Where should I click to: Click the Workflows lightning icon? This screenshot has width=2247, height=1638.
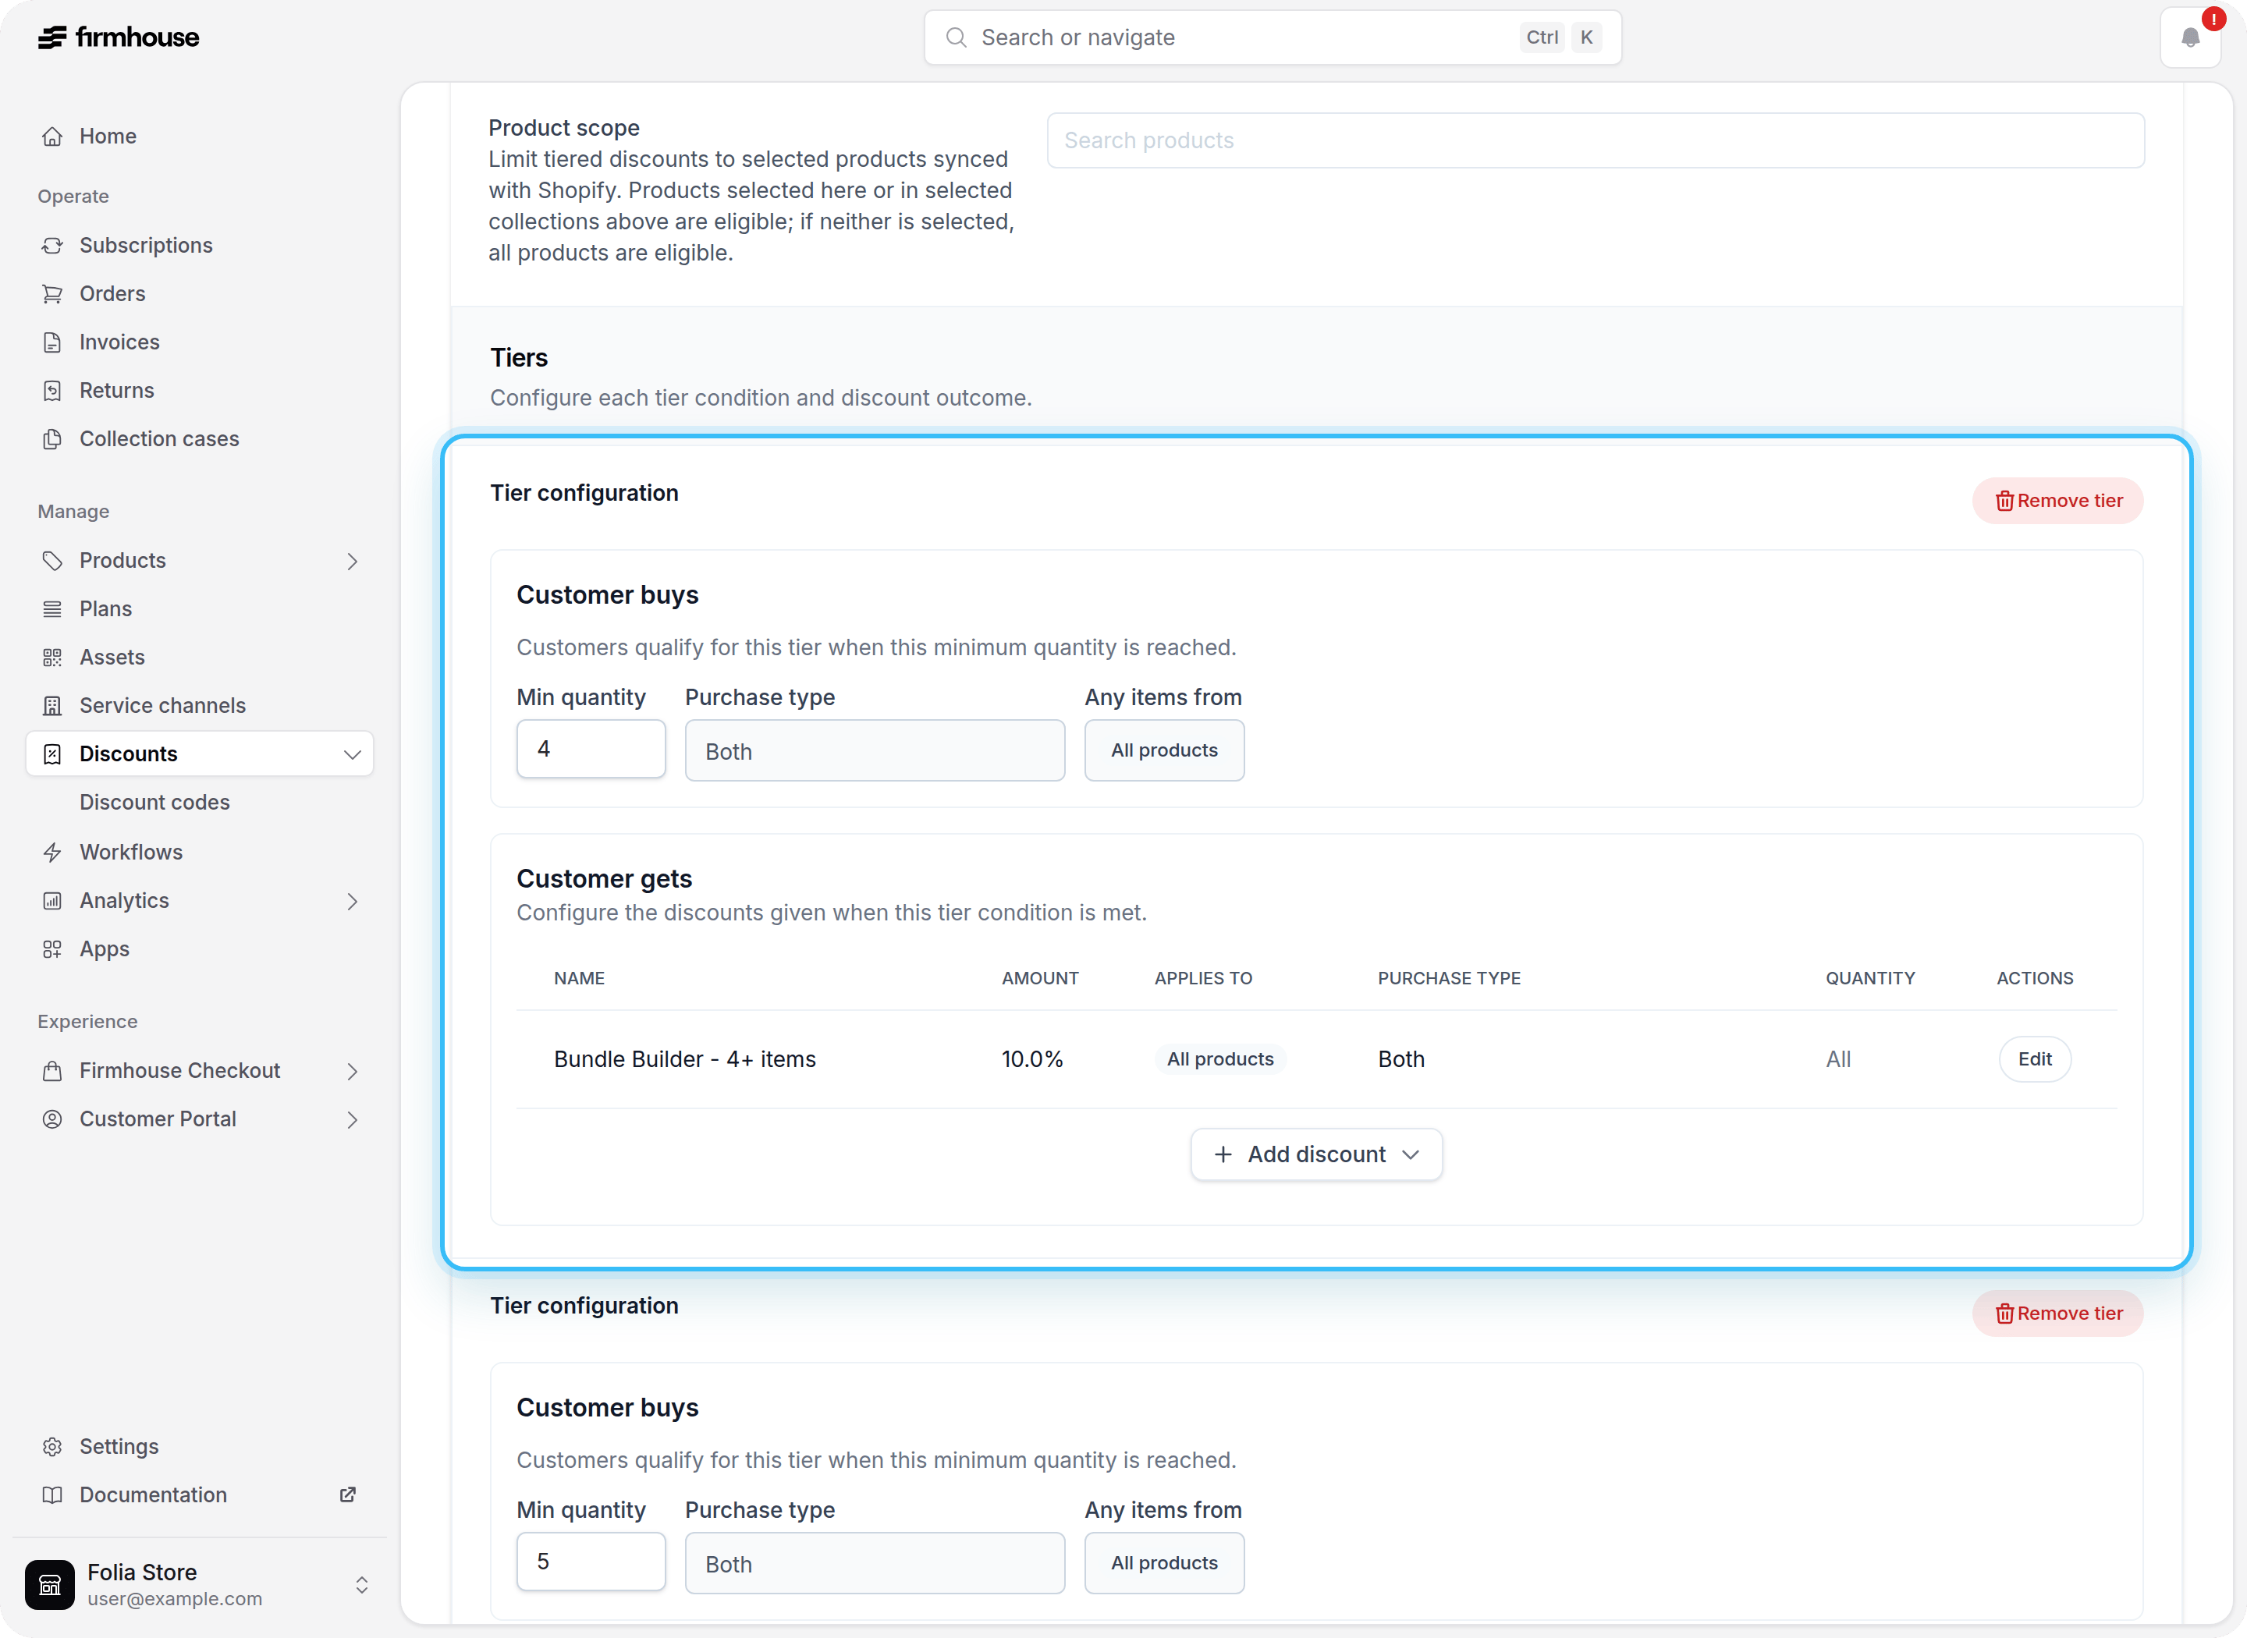(x=52, y=852)
